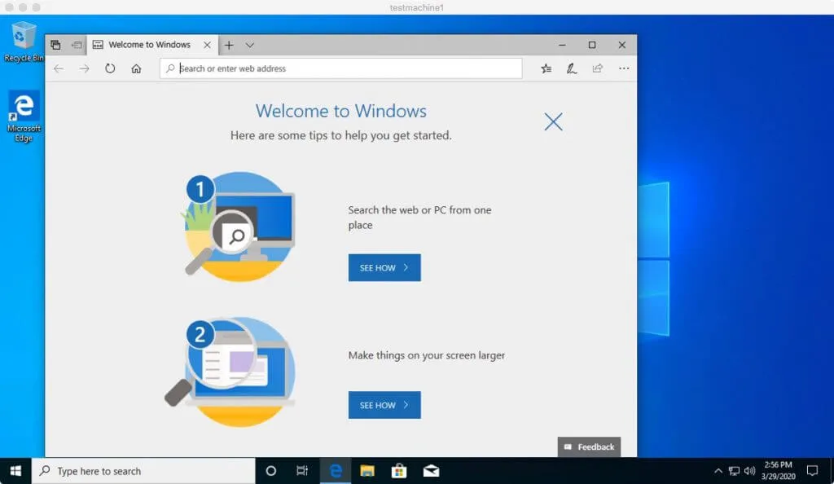Open tip 1 search illustration
This screenshot has width=834, height=484.
point(239,226)
